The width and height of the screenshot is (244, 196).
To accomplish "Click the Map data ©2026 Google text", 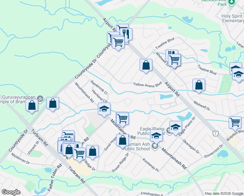I will click(x=224, y=193).
